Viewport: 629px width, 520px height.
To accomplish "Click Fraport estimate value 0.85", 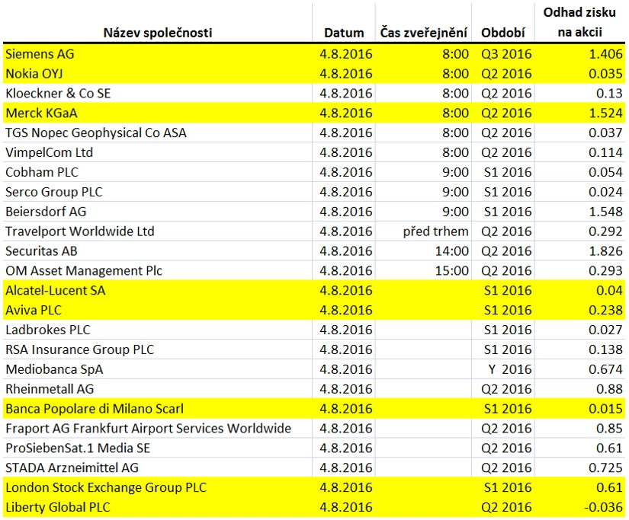I will 609,429.
